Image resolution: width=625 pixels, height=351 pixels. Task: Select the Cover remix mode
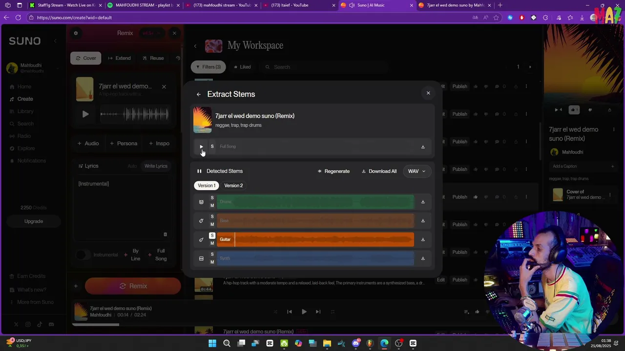tap(85, 58)
